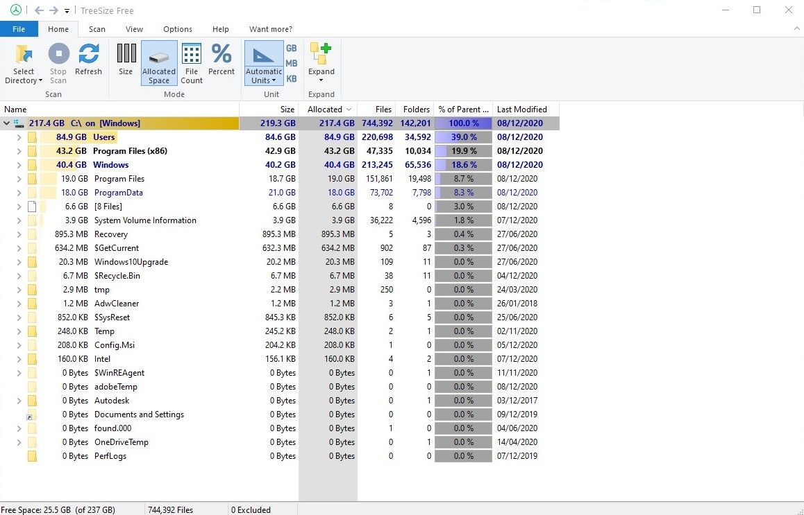Click the Free Space status bar entry
This screenshot has width=804, height=515.
pyautogui.click(x=58, y=510)
